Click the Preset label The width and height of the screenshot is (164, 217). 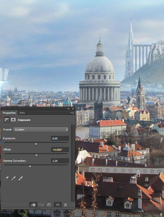7,129
